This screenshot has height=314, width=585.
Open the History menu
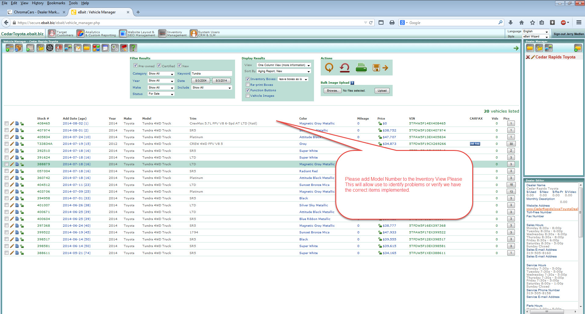click(x=37, y=3)
